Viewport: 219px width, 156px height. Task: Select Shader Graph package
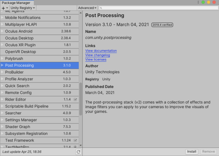[x=40, y=127]
